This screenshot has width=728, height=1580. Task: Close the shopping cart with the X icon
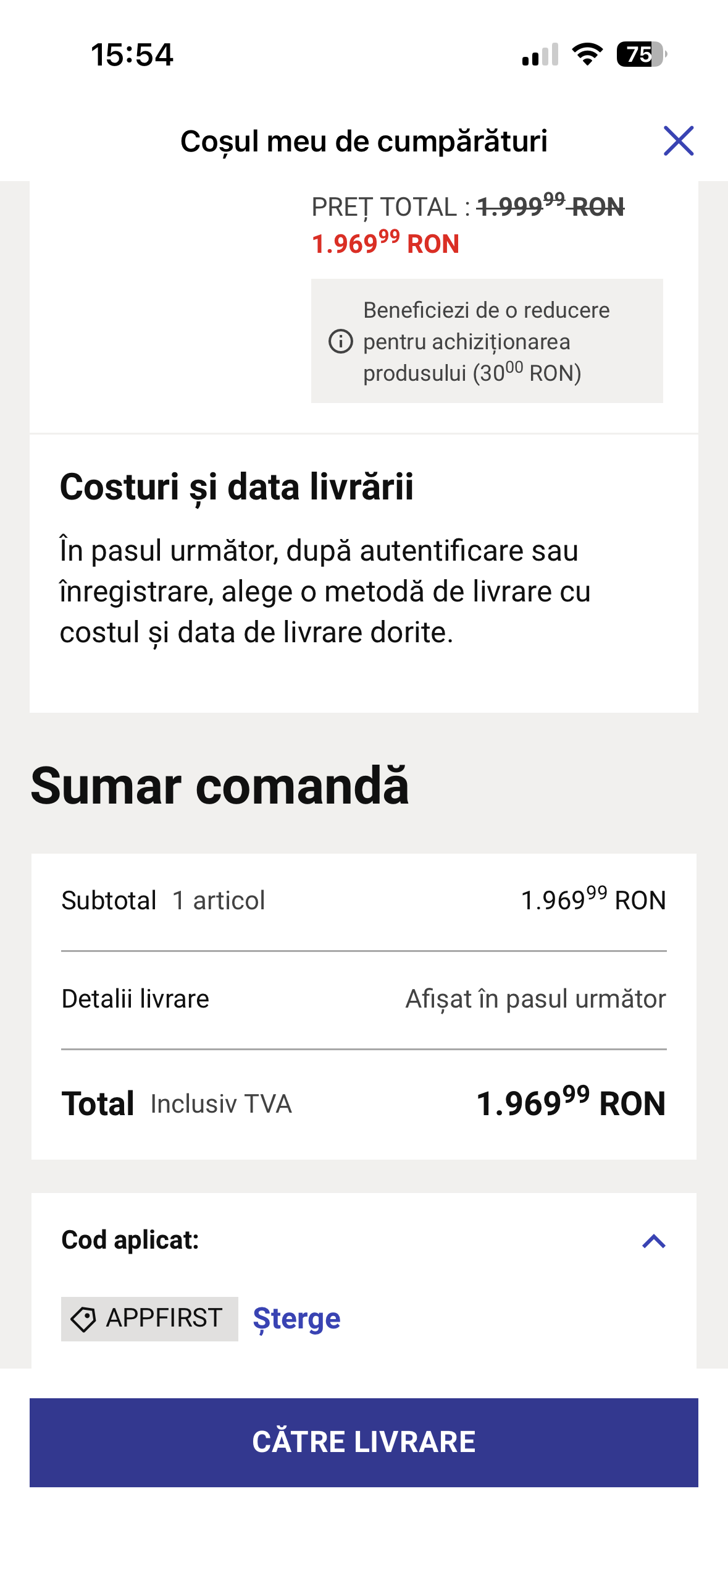pyautogui.click(x=678, y=141)
